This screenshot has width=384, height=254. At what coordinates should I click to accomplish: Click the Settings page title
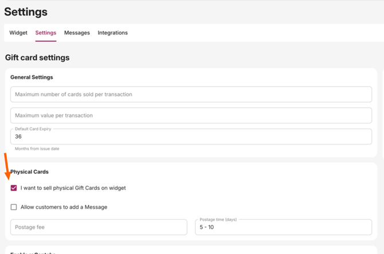pos(26,11)
